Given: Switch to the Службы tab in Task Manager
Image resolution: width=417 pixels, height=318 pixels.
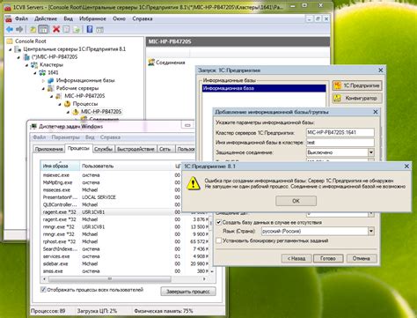Looking at the screenshot, I should (103, 149).
